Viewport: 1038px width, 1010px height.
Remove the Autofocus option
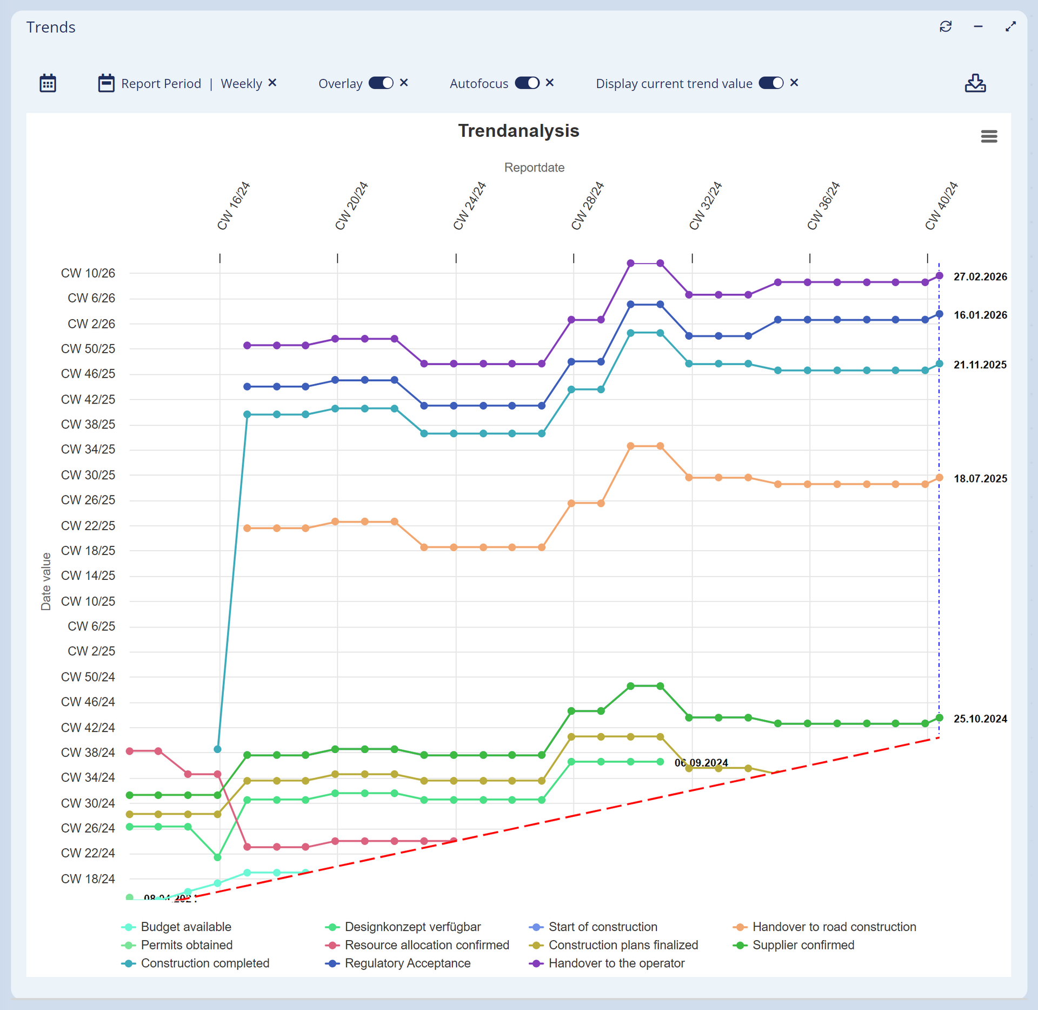tap(550, 83)
